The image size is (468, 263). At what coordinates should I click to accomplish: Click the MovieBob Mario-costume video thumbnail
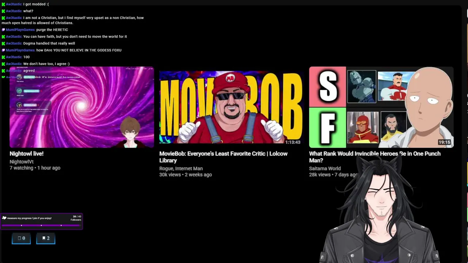tap(231, 107)
